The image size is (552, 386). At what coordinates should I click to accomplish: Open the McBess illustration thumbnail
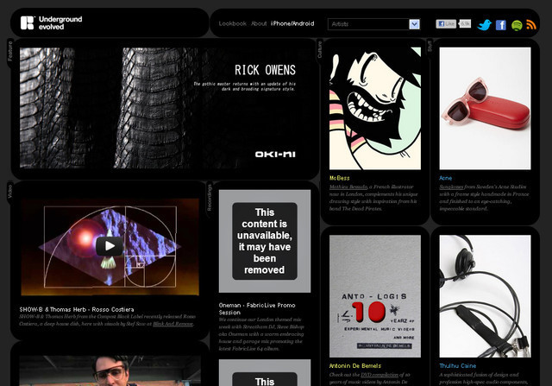[374, 109]
